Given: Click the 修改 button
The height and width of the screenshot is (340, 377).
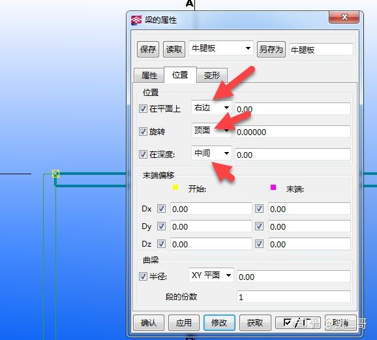Looking at the screenshot, I should tap(219, 322).
